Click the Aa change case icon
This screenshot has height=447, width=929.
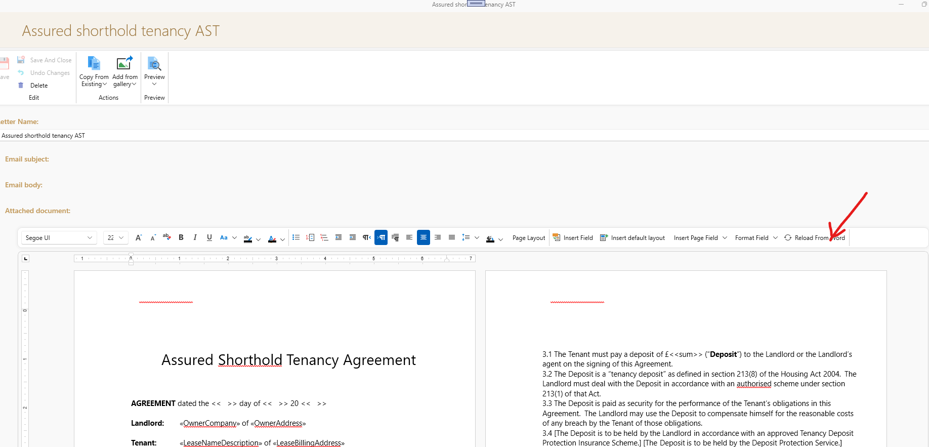[x=224, y=237]
